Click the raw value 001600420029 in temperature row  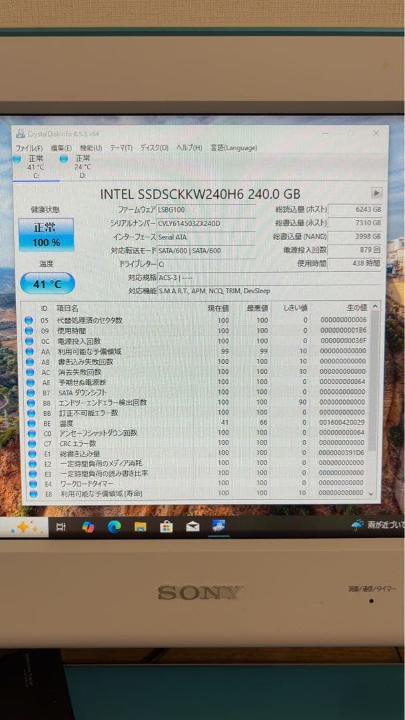tap(342, 423)
